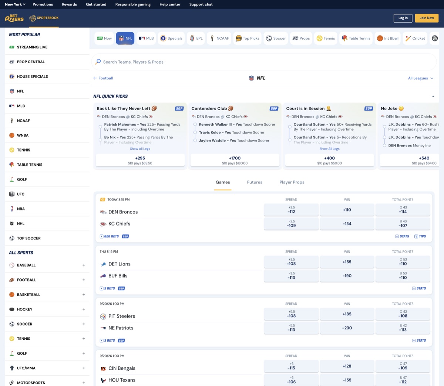
Task: Open Responsible gaming in top menu
Action: pyautogui.click(x=133, y=4)
